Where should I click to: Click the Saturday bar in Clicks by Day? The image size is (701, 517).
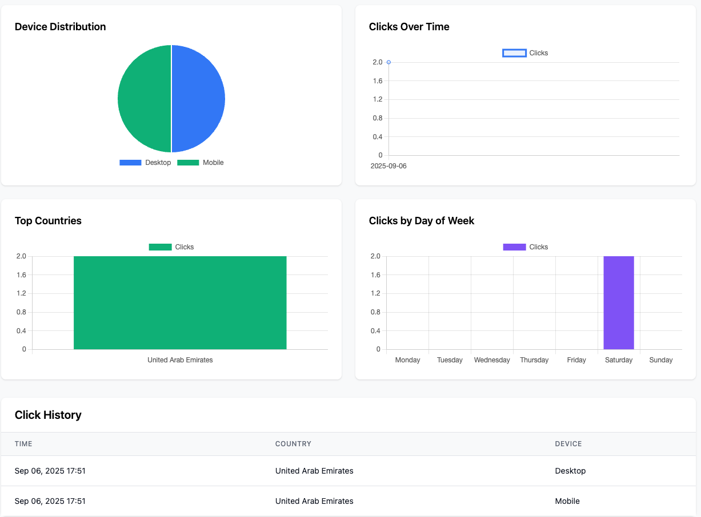point(619,302)
